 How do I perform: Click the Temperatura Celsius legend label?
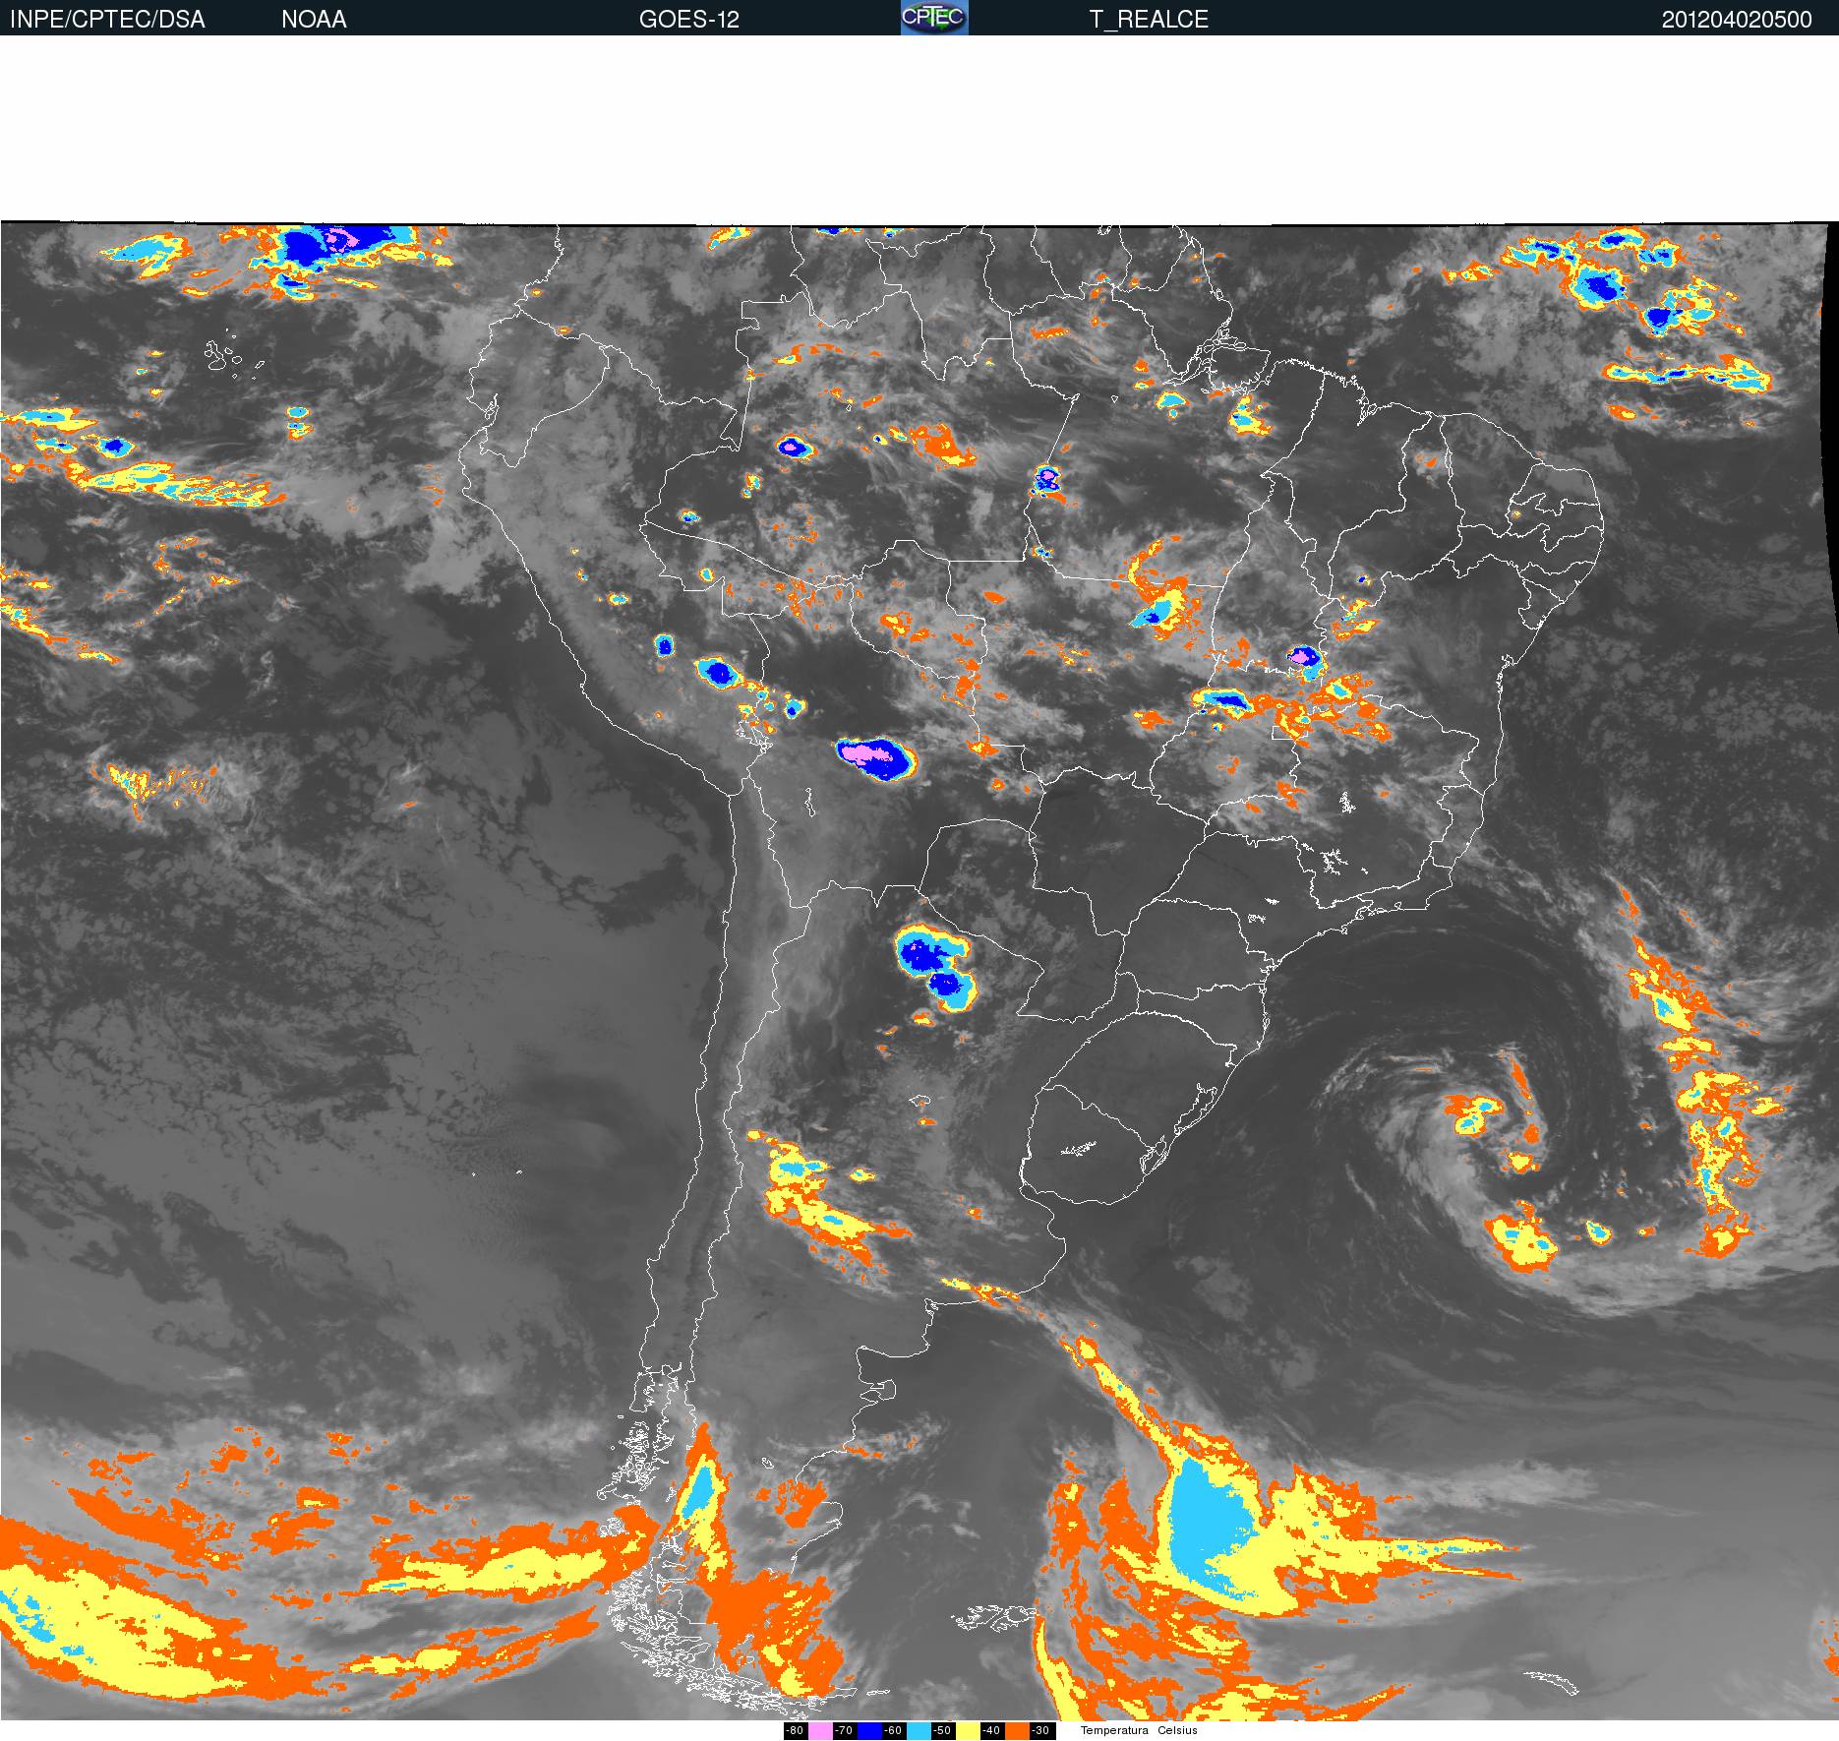pyautogui.click(x=1139, y=1730)
